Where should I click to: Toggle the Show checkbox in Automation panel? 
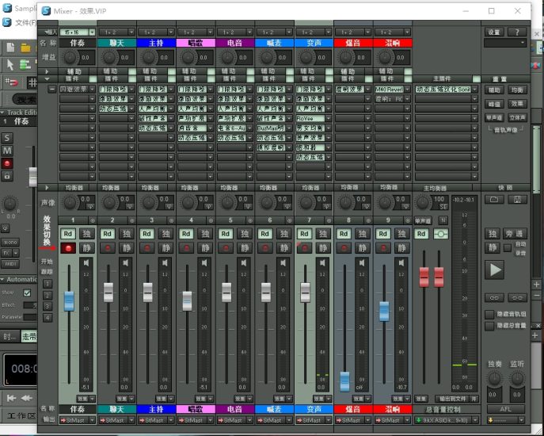pos(27,293)
